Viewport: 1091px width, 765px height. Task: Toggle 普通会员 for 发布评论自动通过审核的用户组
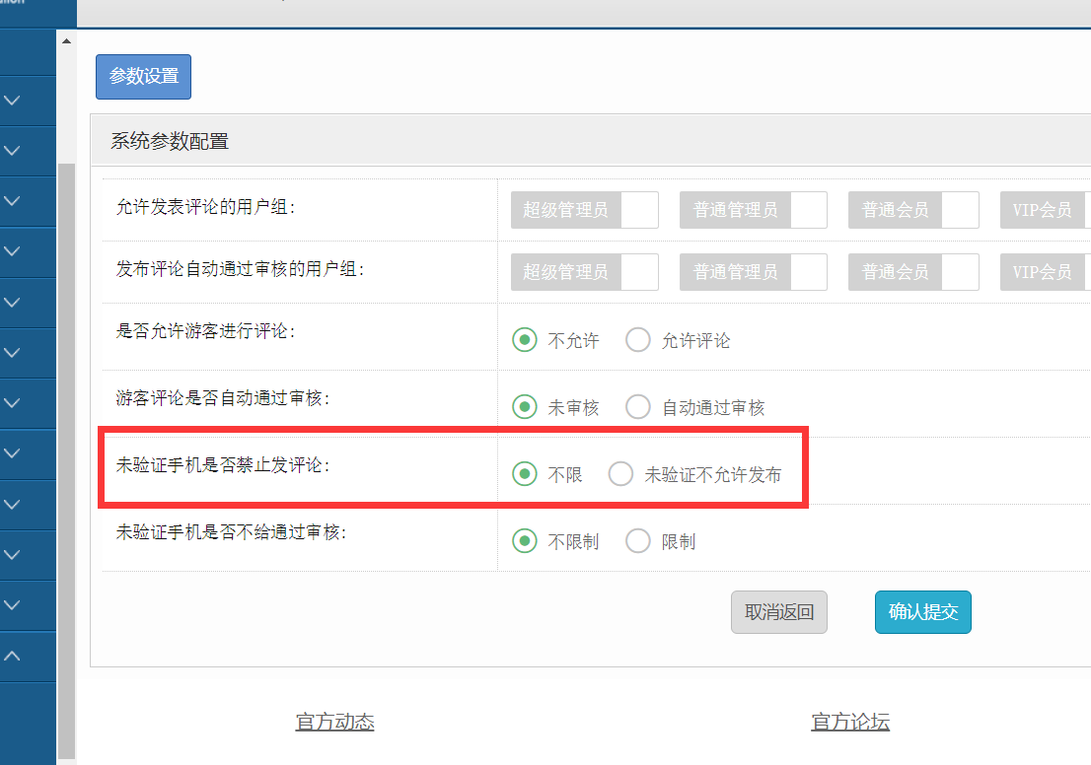click(x=912, y=271)
